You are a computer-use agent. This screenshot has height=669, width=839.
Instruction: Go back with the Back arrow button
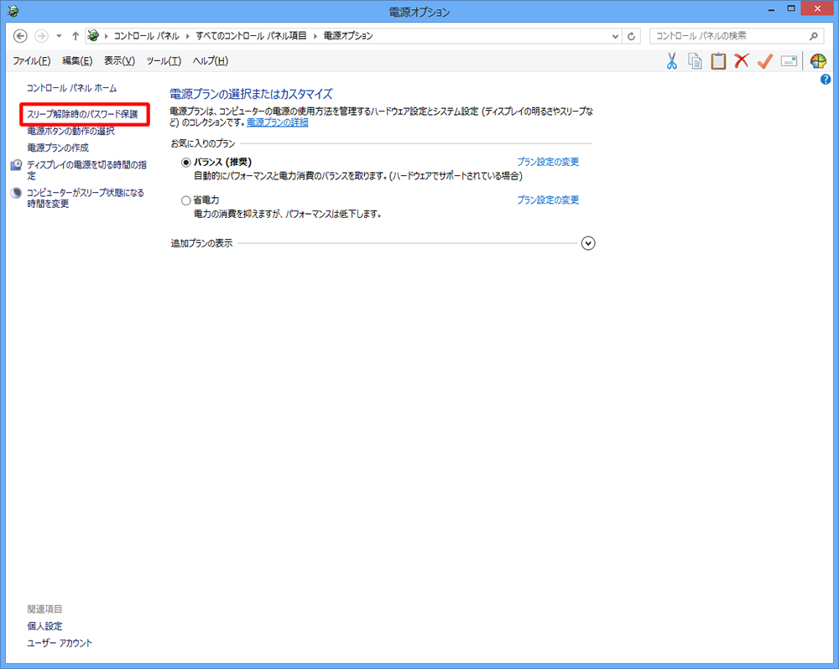(20, 36)
